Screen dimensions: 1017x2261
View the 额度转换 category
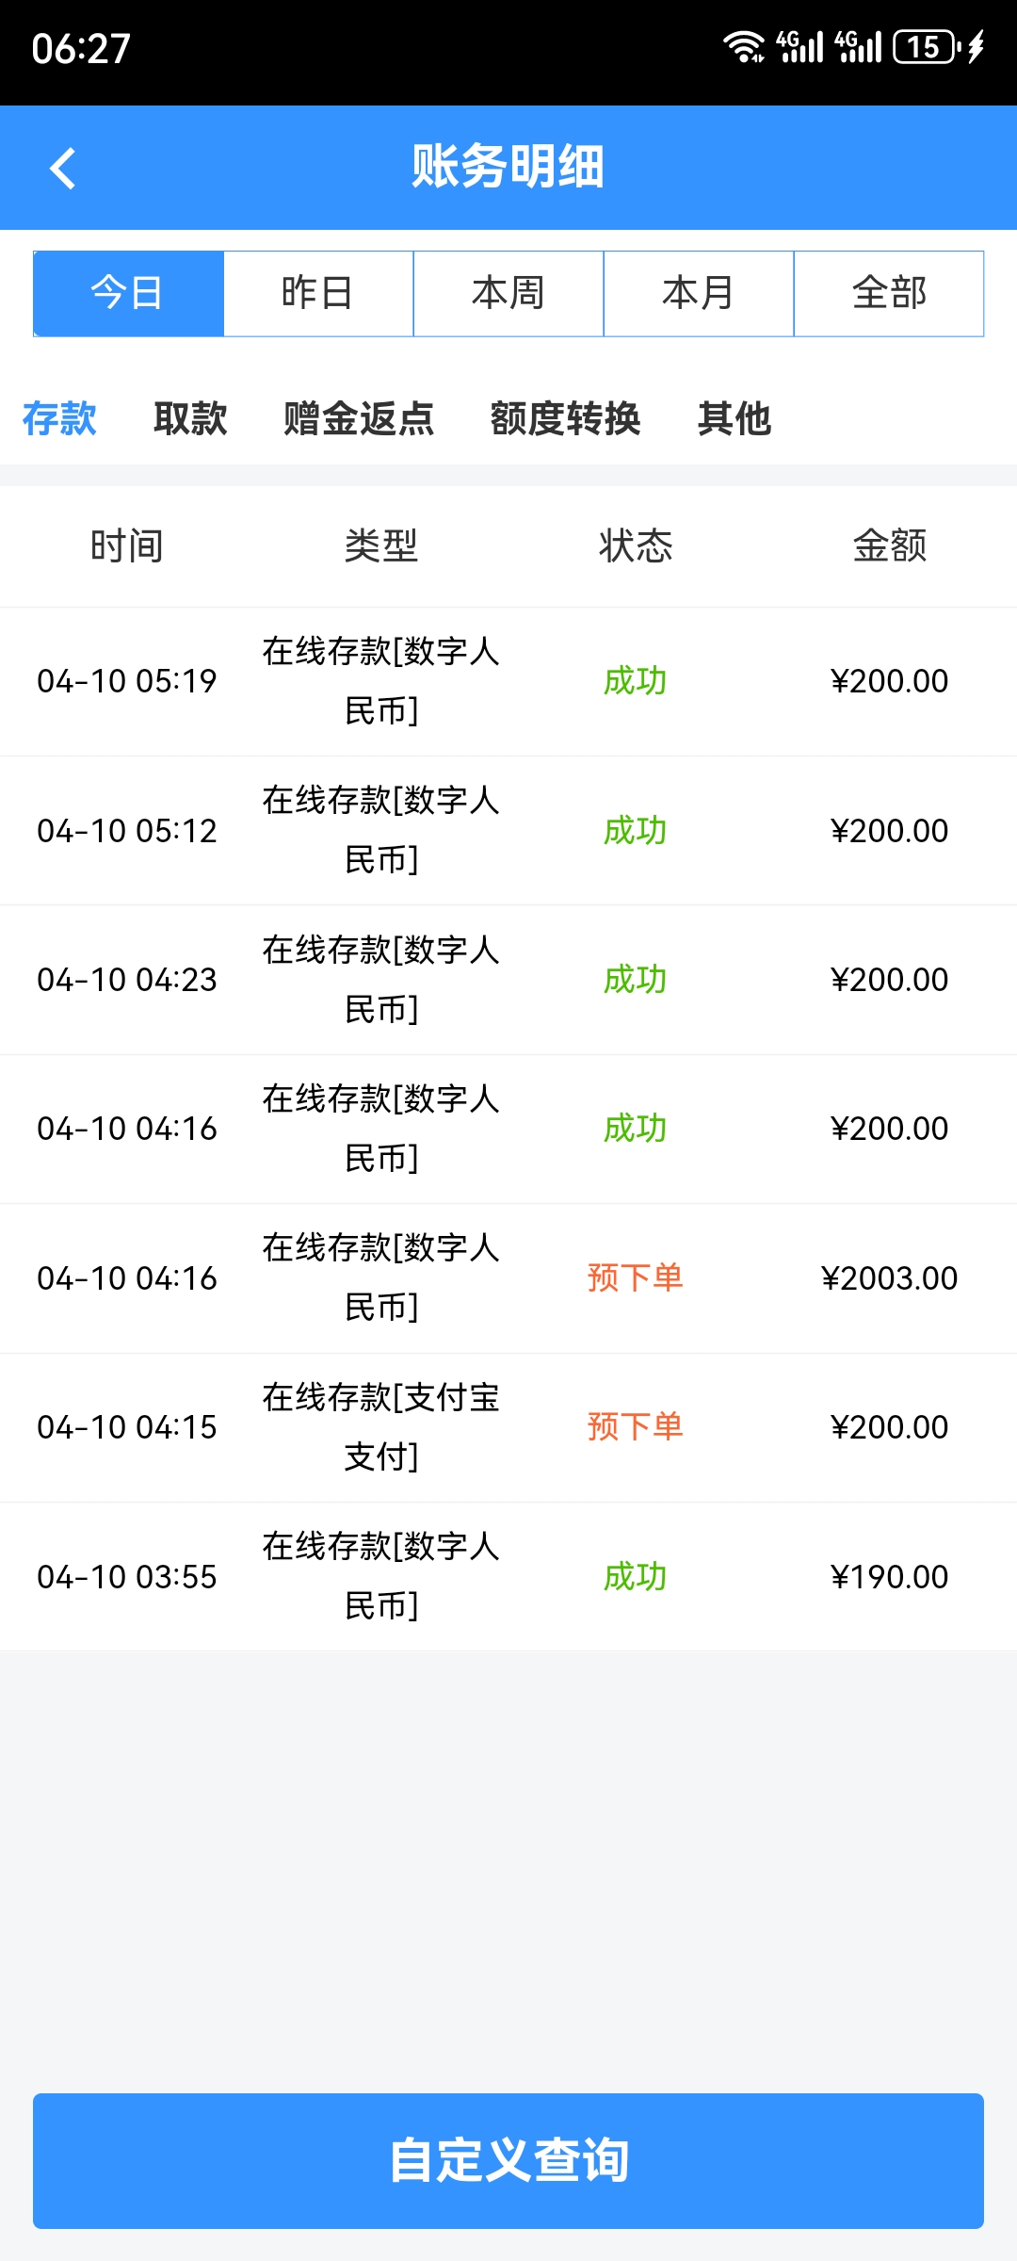565,418
